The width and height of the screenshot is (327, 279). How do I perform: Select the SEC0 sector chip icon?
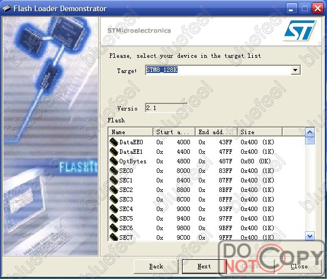point(114,171)
